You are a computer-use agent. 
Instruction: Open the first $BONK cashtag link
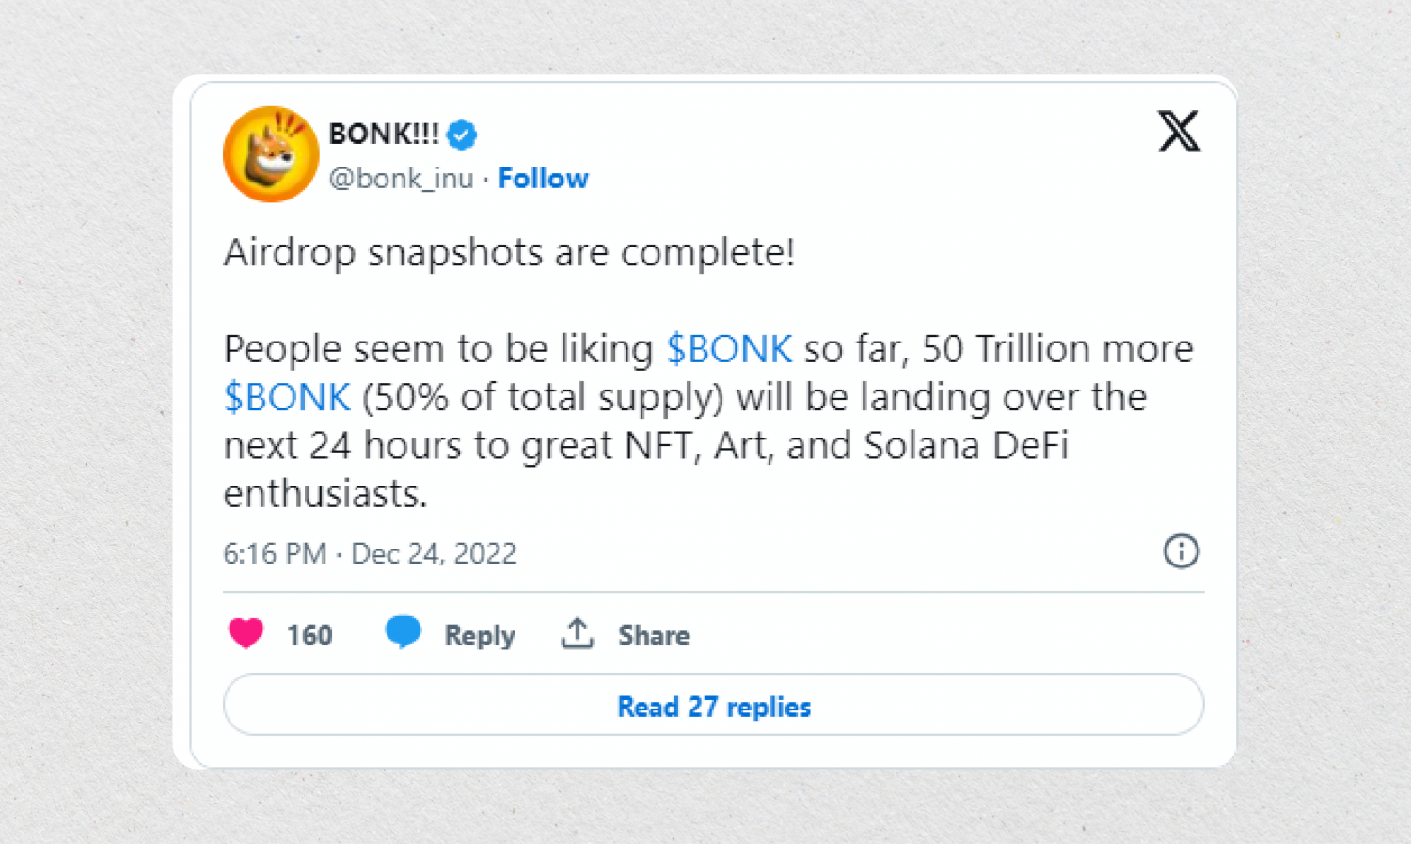click(x=729, y=348)
